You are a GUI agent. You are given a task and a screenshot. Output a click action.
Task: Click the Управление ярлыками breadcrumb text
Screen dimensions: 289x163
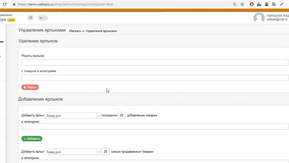101,31
